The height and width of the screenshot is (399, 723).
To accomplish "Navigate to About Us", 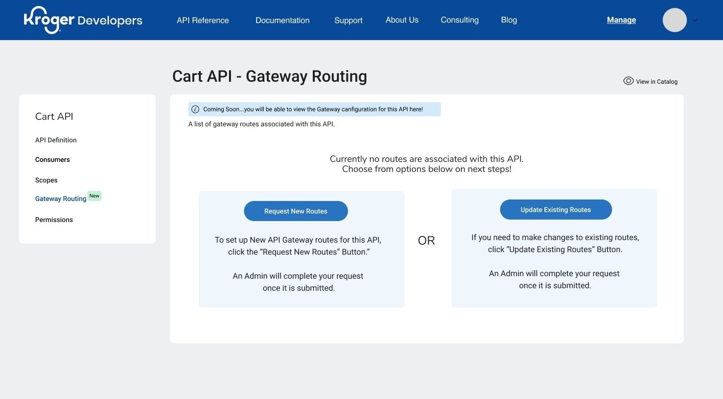I will (402, 20).
